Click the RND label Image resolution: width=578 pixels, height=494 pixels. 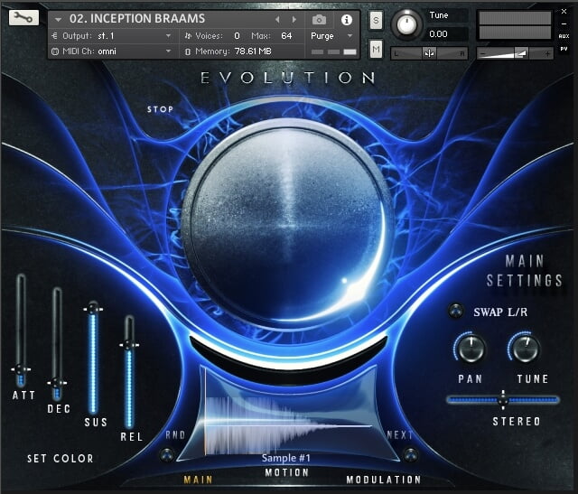pyautogui.click(x=175, y=435)
